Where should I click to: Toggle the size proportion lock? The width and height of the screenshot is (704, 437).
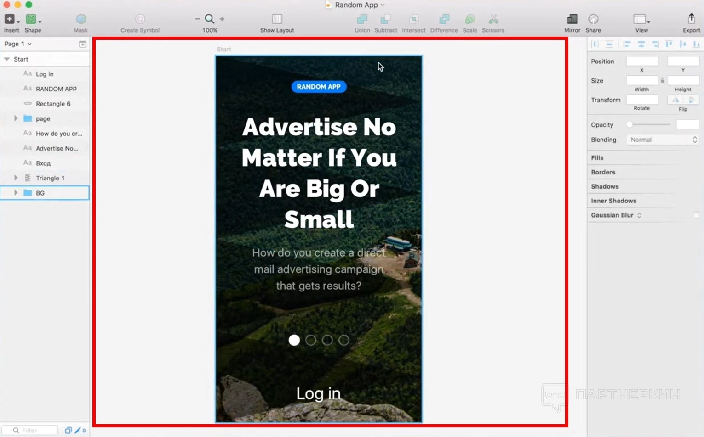tap(663, 80)
